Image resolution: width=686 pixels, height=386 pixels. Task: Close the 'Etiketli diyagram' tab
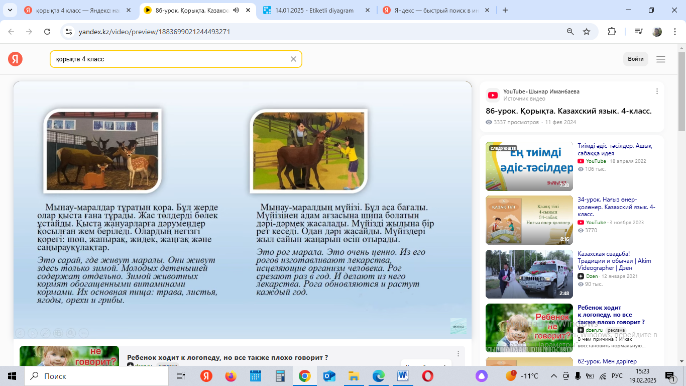coord(367,10)
